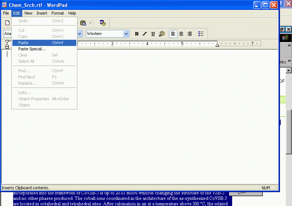Screen dimensions: 292x206
Task: Click the Object menu entry
Action: tap(44, 105)
